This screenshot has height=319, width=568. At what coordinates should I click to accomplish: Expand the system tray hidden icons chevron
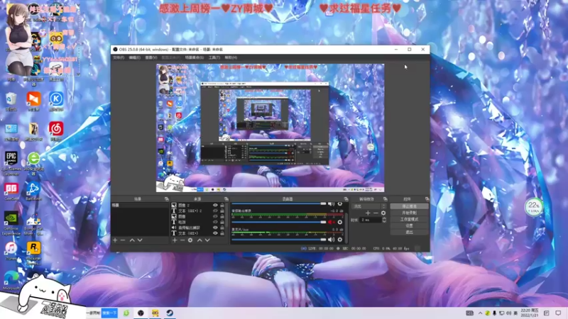point(480,313)
